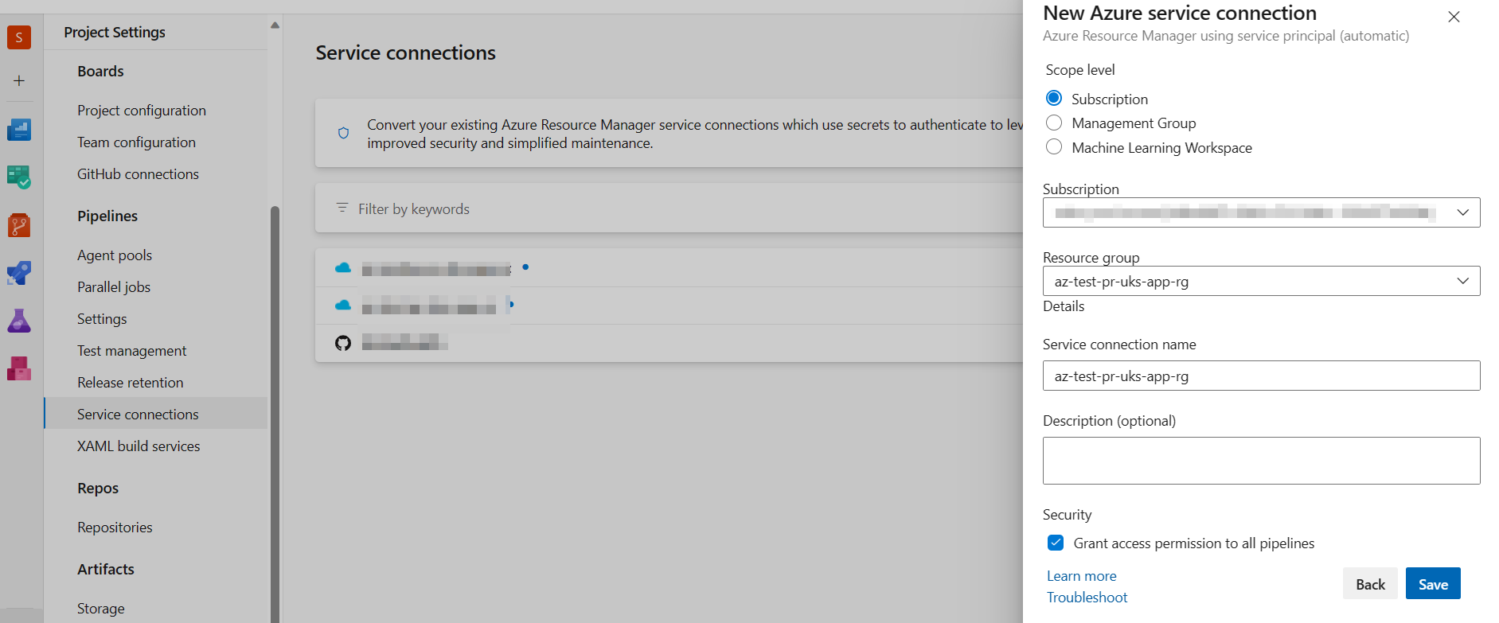Click the settings sidebar vertical scrollbar
This screenshot has height=623, width=1499.
click(x=275, y=414)
